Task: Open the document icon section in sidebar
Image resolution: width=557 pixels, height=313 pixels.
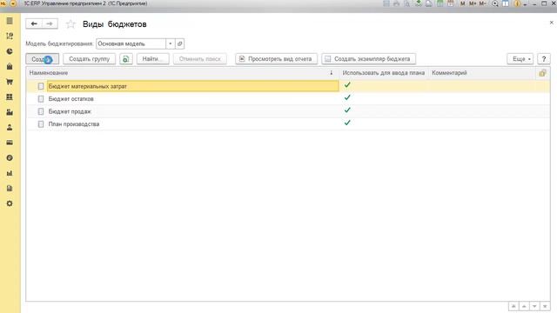Action: (x=10, y=189)
